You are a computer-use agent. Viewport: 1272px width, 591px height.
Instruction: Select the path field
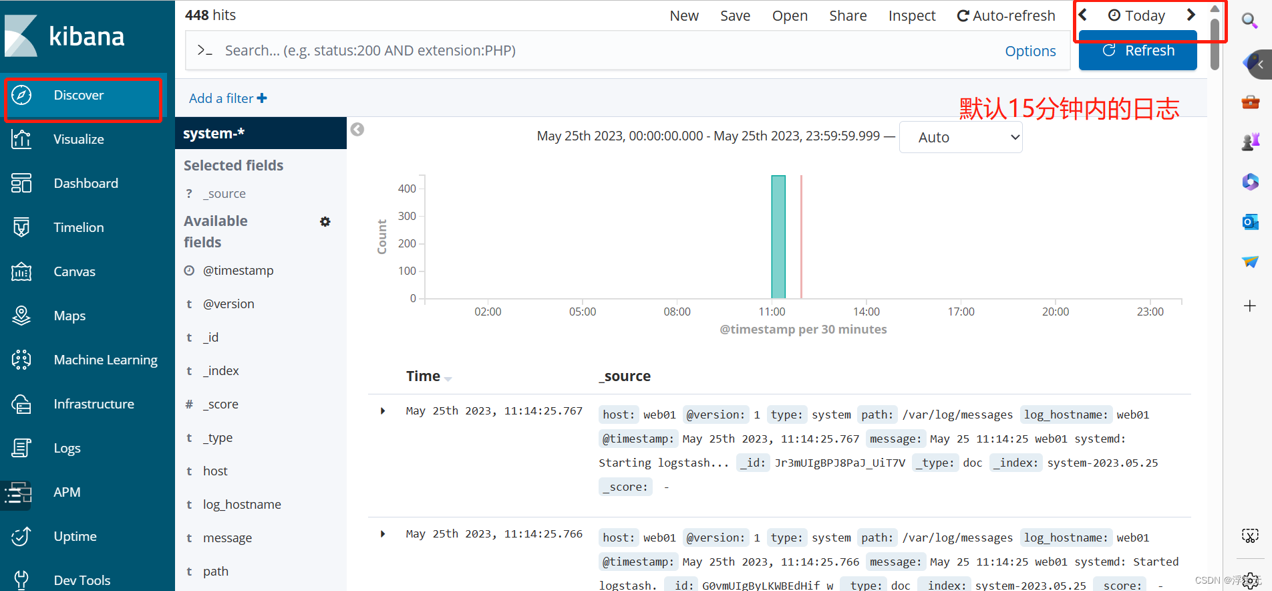216,571
